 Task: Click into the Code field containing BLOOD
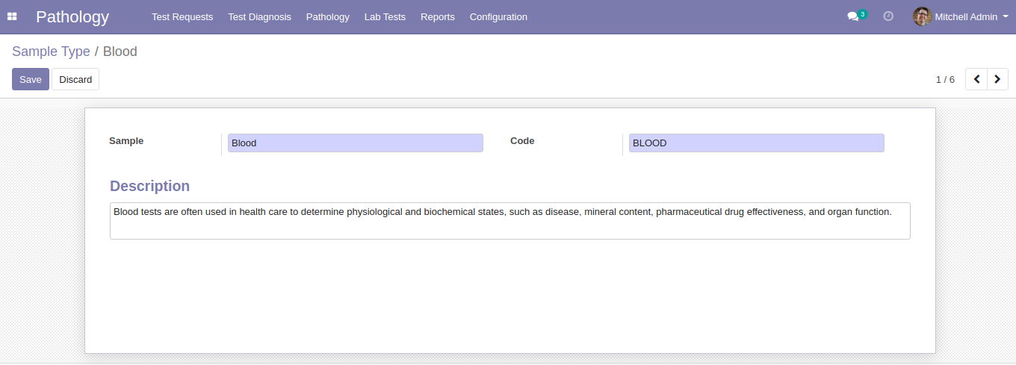pyautogui.click(x=756, y=143)
